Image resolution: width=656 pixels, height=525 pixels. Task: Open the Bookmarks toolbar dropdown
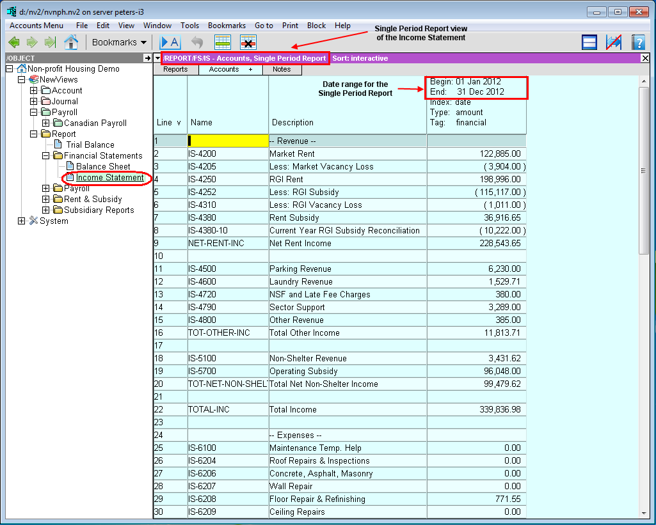coord(119,42)
